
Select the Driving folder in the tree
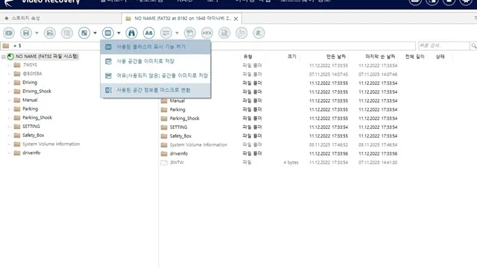30,83
